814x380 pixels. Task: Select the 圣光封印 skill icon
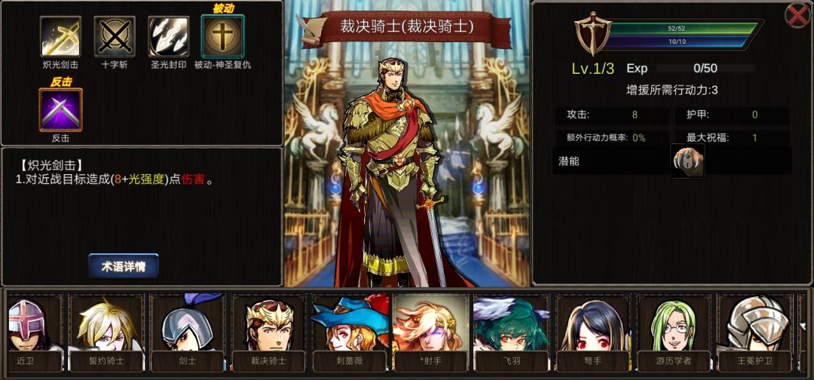point(169,36)
